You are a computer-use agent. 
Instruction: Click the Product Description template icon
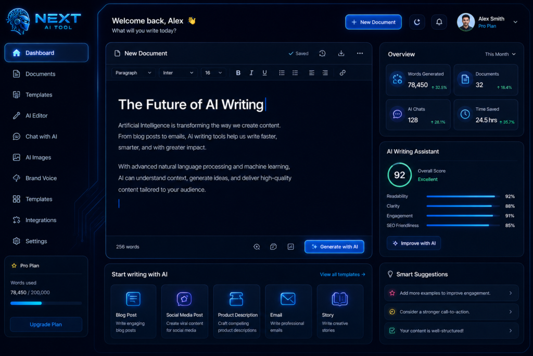tap(236, 299)
